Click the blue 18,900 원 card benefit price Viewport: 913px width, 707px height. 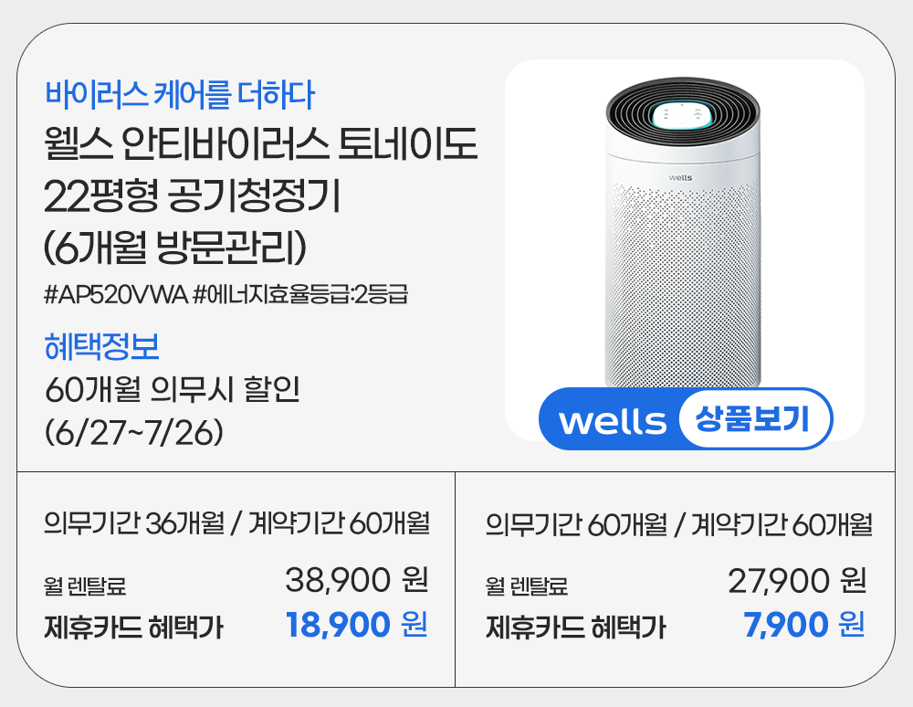tap(356, 626)
